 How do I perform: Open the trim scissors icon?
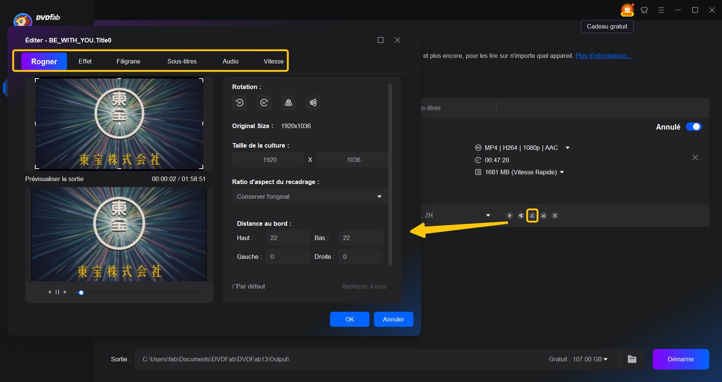(x=544, y=216)
